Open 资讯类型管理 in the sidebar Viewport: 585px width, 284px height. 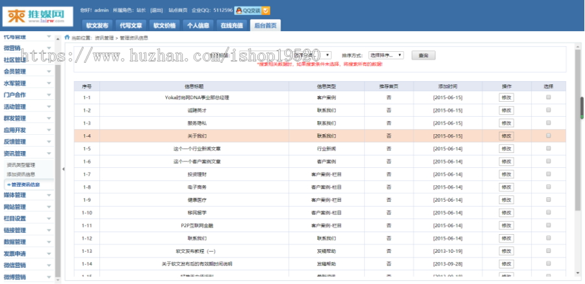click(x=21, y=165)
